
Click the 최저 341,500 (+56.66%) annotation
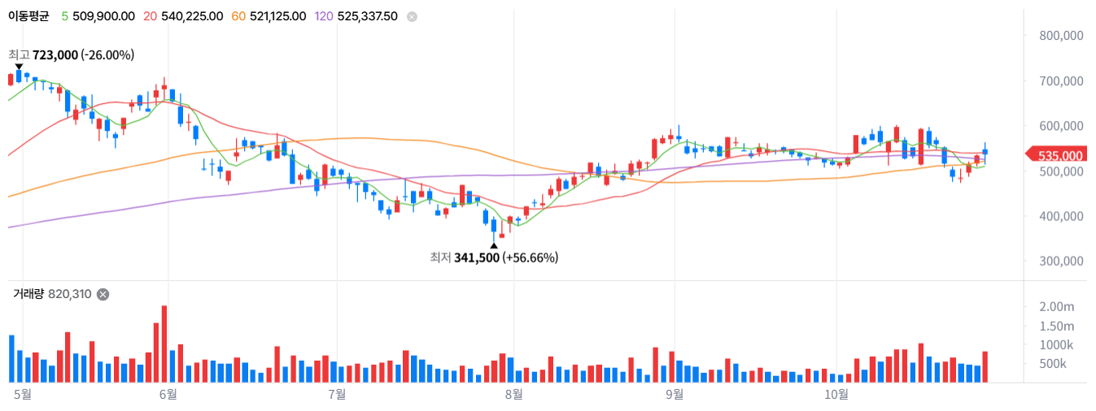pos(494,257)
